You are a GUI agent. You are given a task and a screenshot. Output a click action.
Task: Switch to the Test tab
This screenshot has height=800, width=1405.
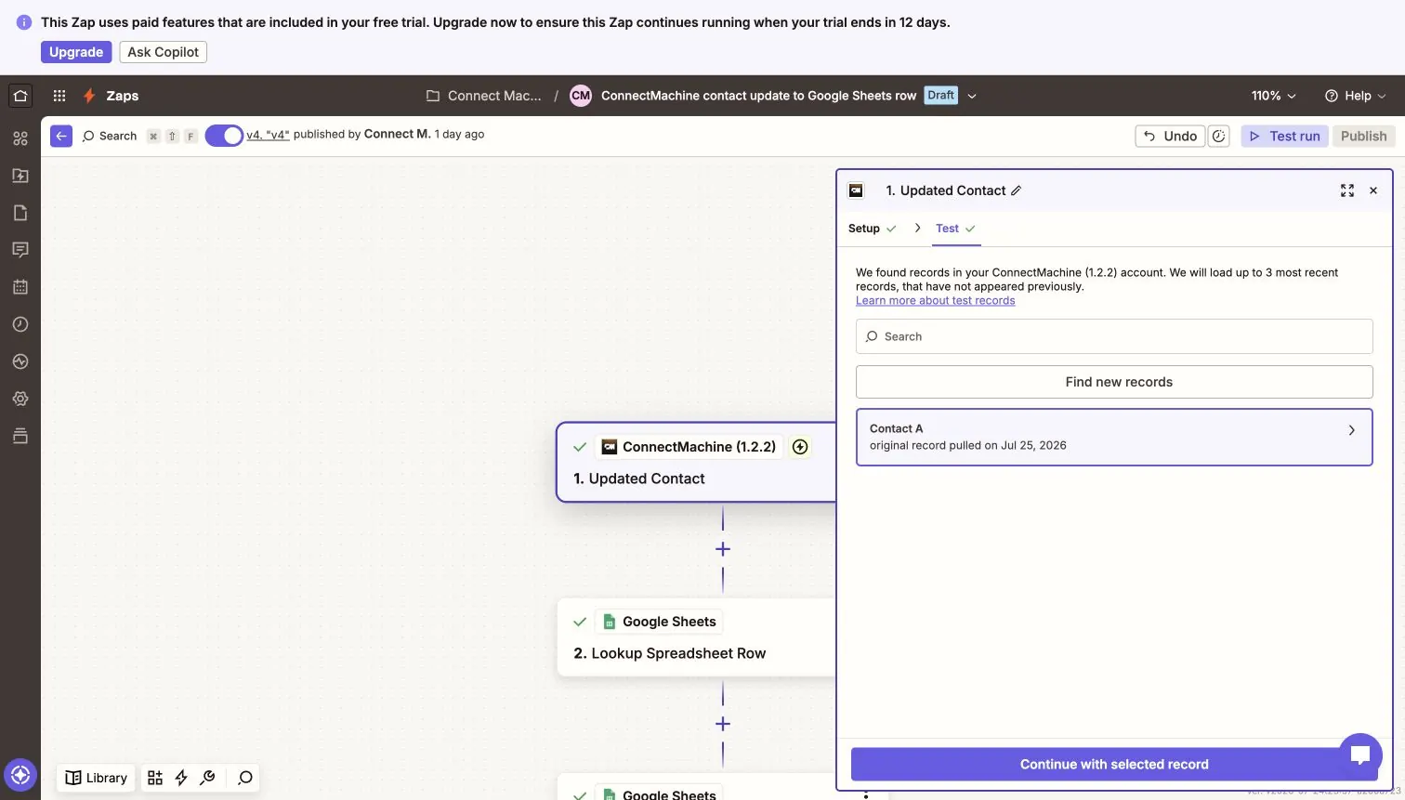pos(956,229)
